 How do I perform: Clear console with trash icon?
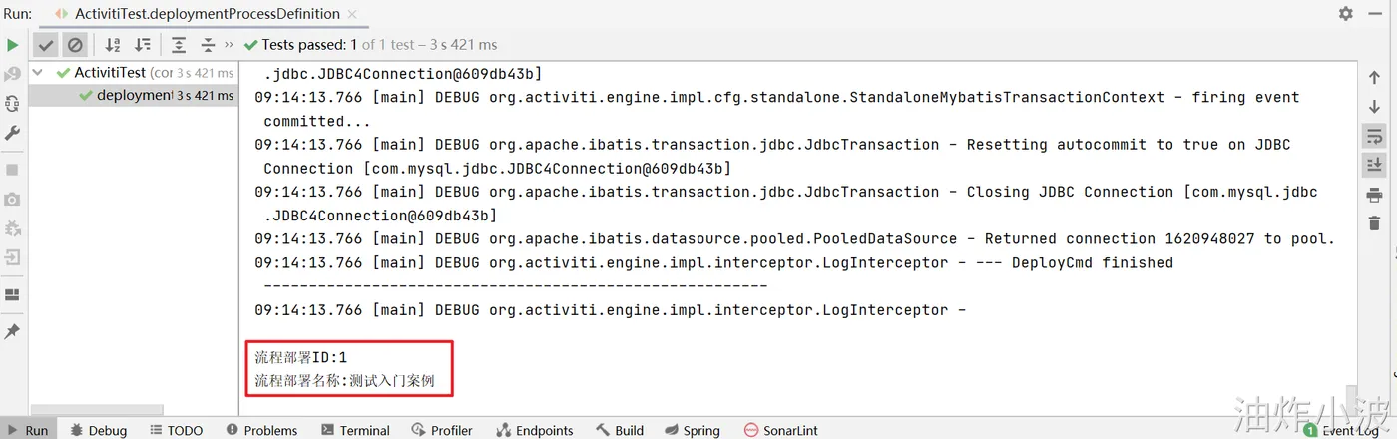point(1374,222)
